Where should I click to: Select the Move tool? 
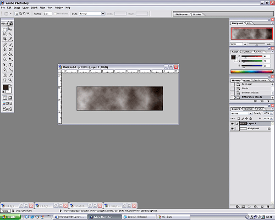click(x=10, y=30)
